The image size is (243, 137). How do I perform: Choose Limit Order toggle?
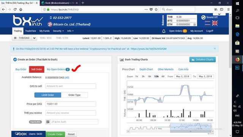point(48,95)
